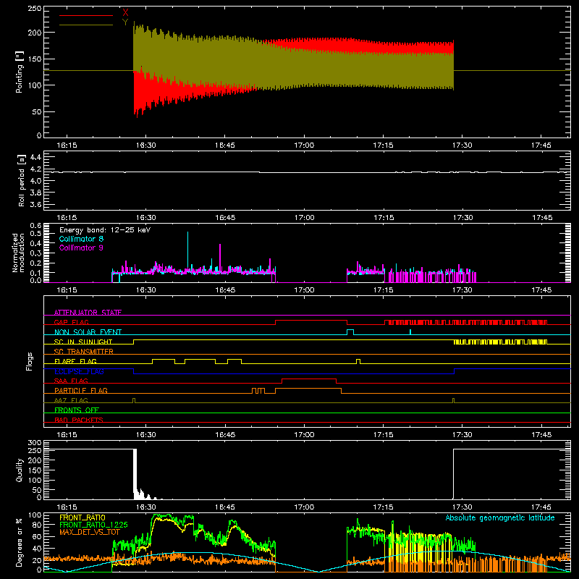Viewport: 579px width, 579px height.
Task: Select the olive legend line beside Y
Action: pyautogui.click(x=86, y=25)
